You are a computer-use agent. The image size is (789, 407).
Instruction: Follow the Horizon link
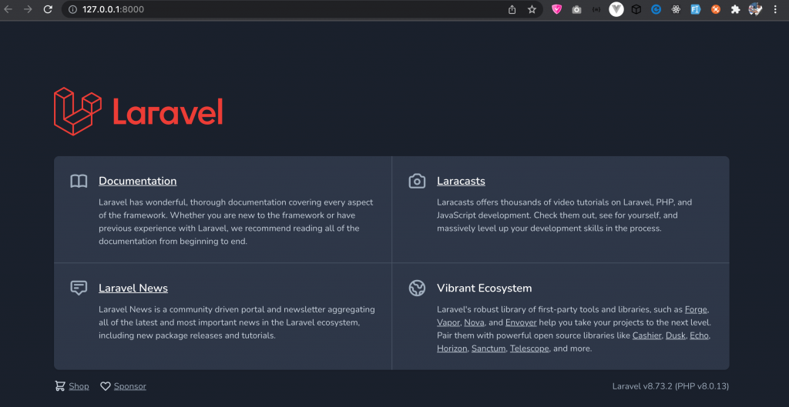pyautogui.click(x=452, y=349)
